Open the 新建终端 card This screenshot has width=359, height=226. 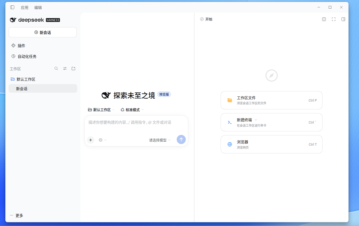point(271,122)
